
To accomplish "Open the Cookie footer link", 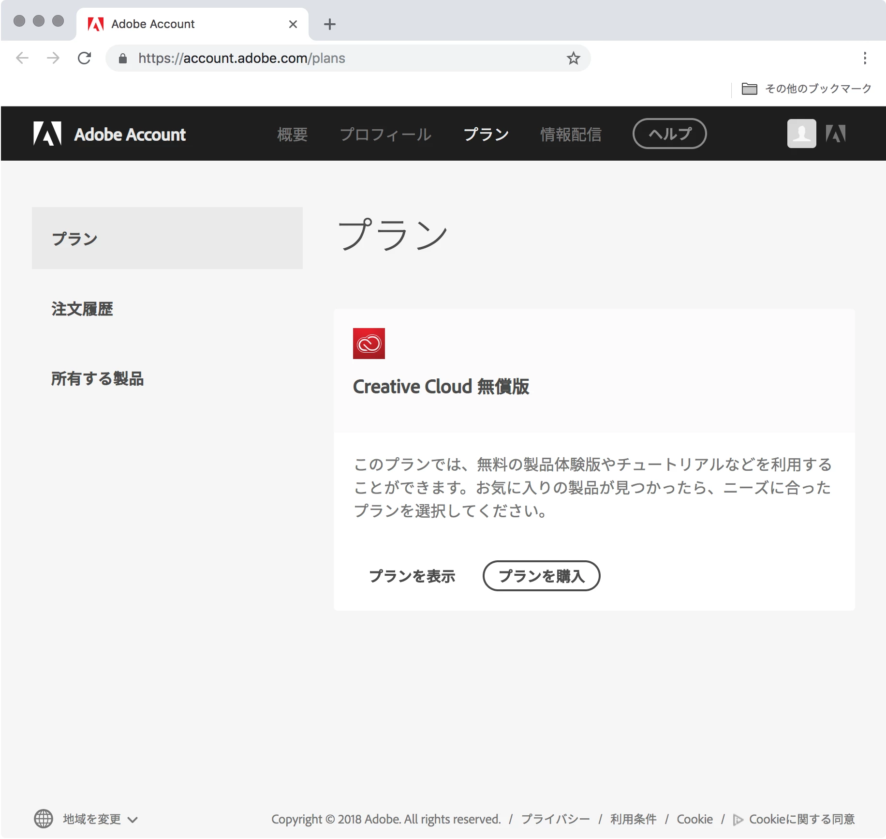I will click(694, 819).
